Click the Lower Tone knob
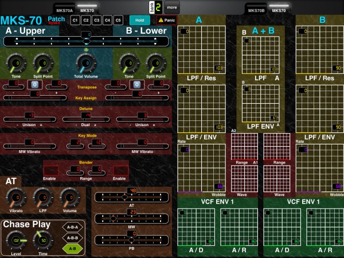The height and width of the screenshot is (258, 344). pos(129,64)
